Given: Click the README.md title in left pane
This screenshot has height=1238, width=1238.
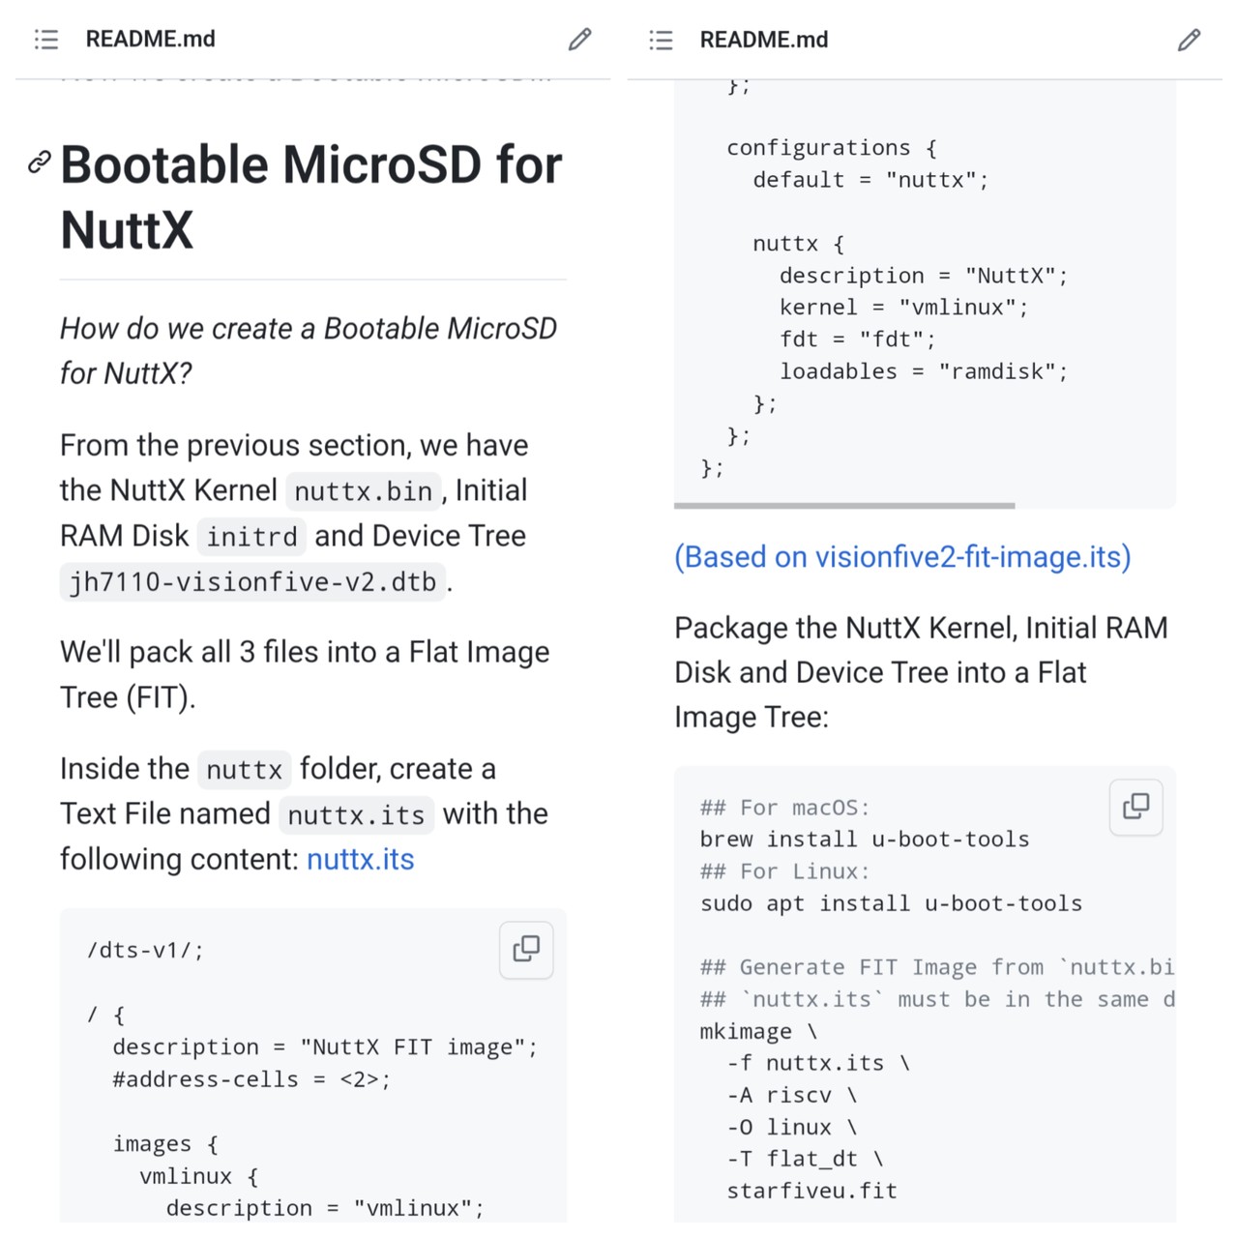Looking at the screenshot, I should coord(151,39).
